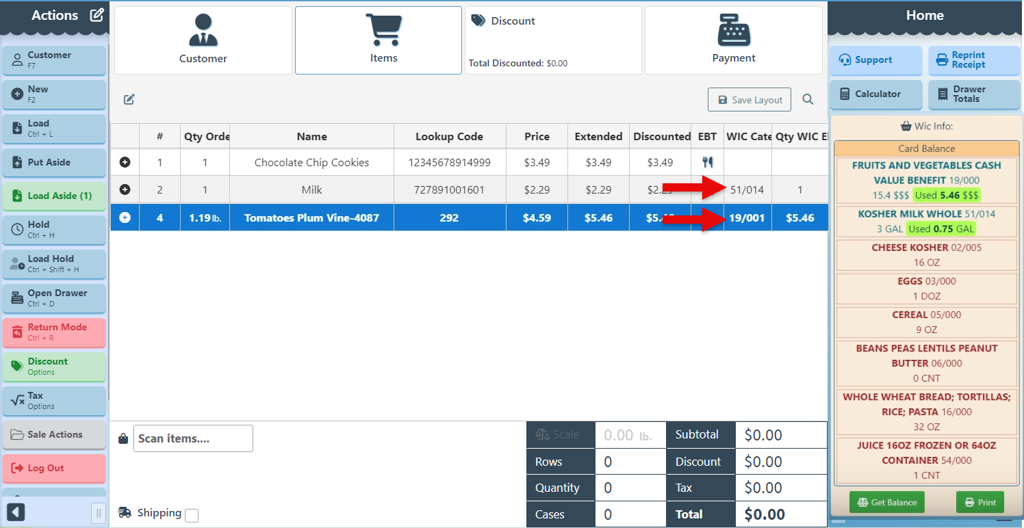Open Drawer Totals
Viewport: 1024px width, 528px height.
pos(974,94)
